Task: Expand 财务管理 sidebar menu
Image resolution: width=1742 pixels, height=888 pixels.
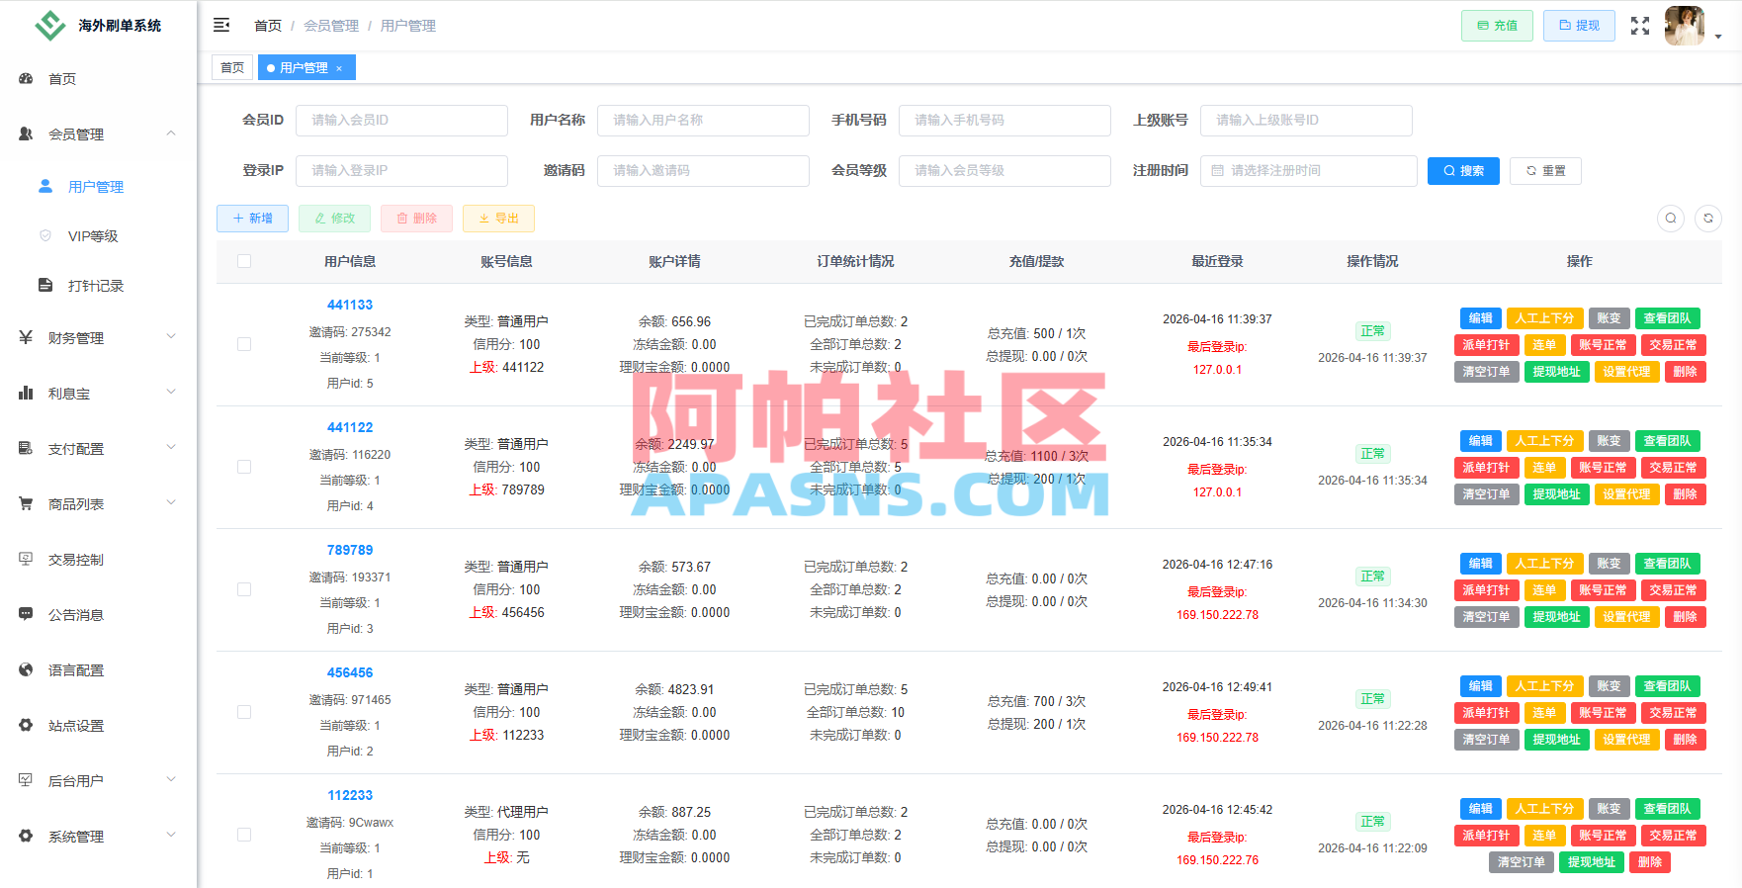Action: pyautogui.click(x=98, y=337)
